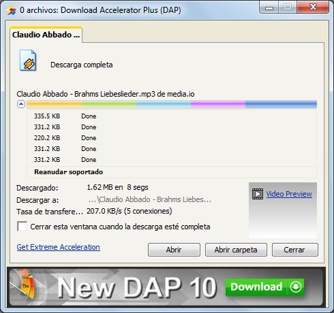
Task: Click green Download button in banner
Action: tap(264, 286)
